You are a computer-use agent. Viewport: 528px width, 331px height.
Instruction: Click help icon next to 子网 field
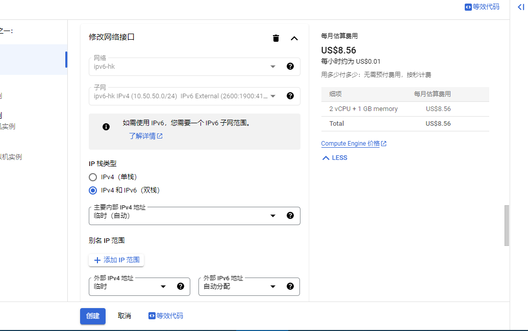(x=290, y=96)
